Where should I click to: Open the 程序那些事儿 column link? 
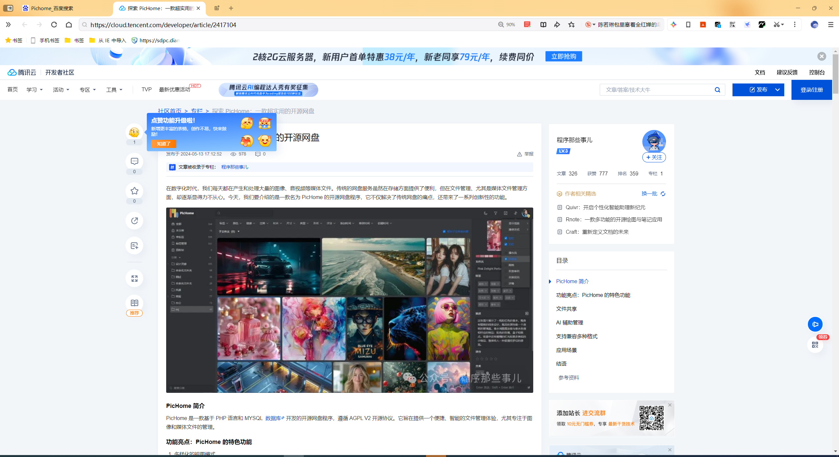(235, 167)
